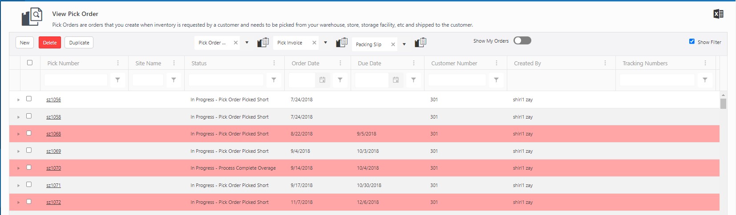Check the box for order sz1056
The height and width of the screenshot is (215, 736).
pos(29,99)
